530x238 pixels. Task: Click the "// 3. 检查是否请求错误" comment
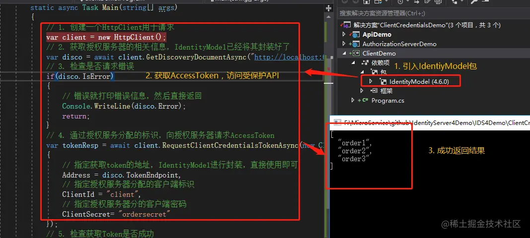[90, 66]
